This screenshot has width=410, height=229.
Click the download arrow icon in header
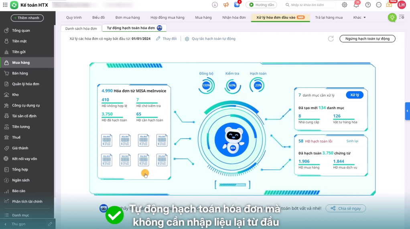(215, 5)
